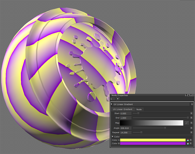Click the help icon in Node Properties title bar
The height and width of the screenshot is (154, 195).
[x=186, y=96]
